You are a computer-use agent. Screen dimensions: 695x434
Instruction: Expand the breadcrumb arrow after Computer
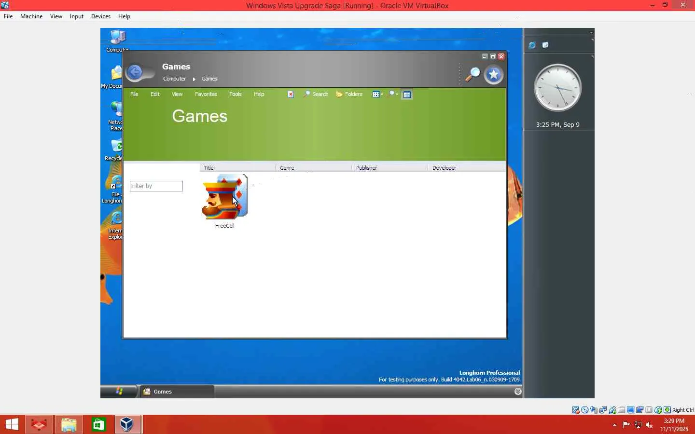tap(194, 79)
